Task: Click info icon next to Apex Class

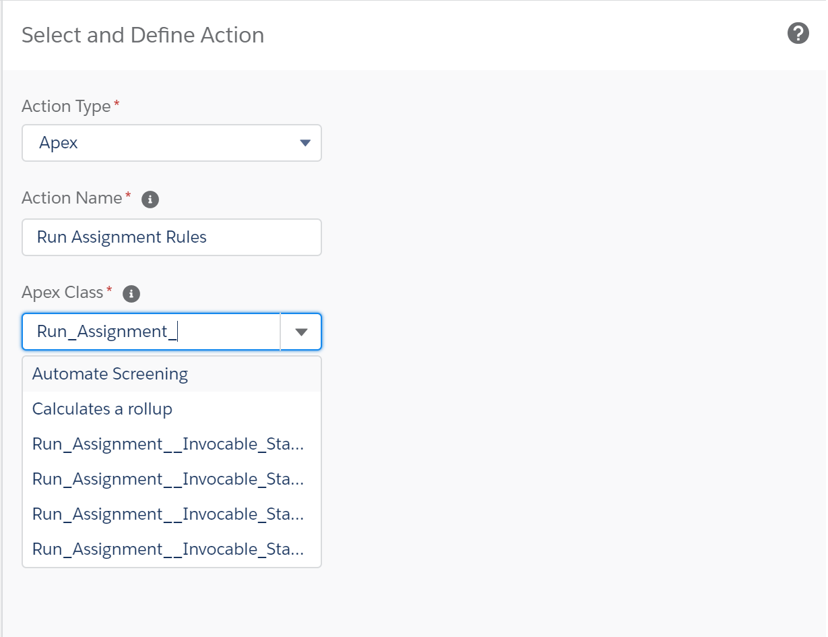Action: (x=131, y=294)
